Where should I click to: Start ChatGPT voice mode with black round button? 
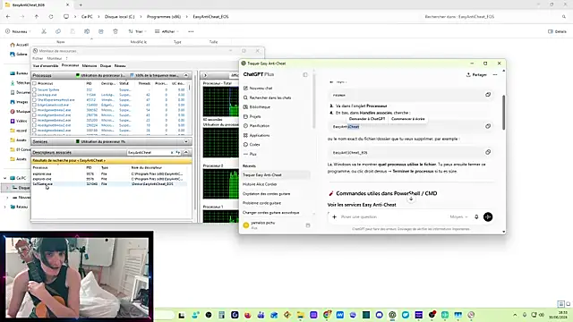[488, 216]
